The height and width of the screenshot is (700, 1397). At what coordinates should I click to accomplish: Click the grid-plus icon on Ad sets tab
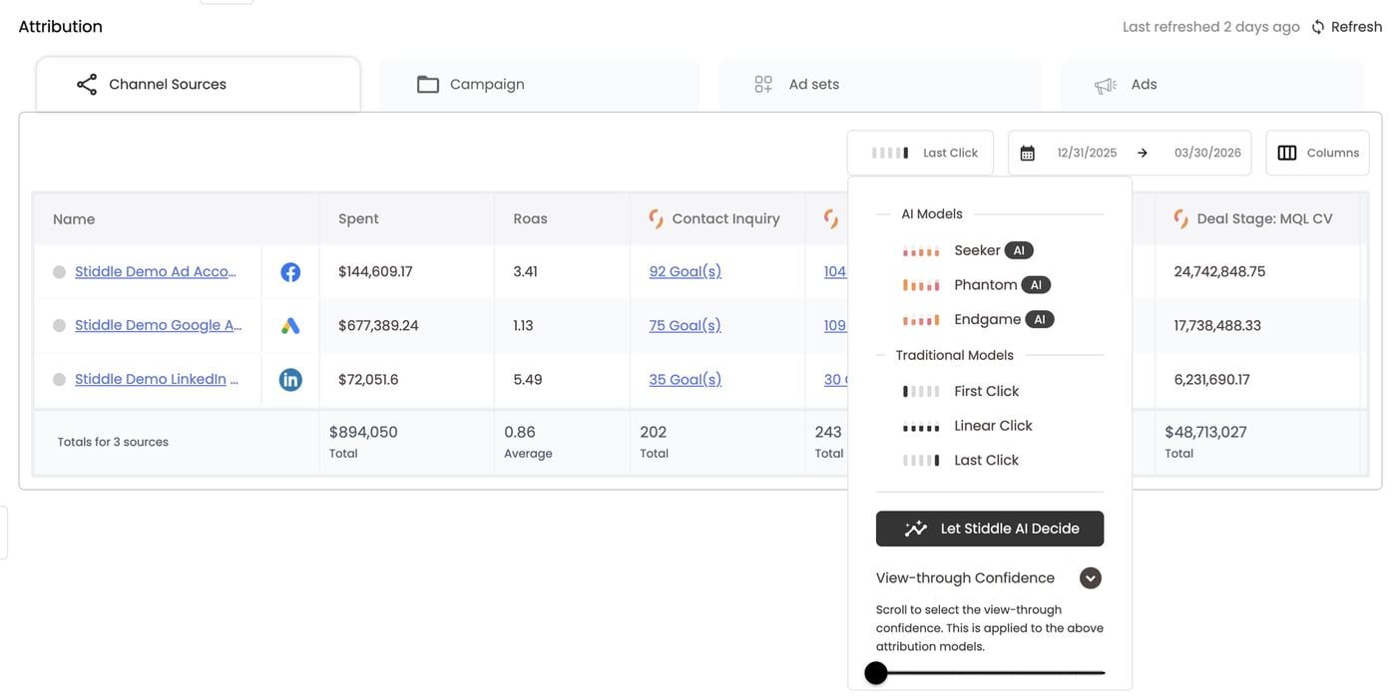click(x=763, y=85)
